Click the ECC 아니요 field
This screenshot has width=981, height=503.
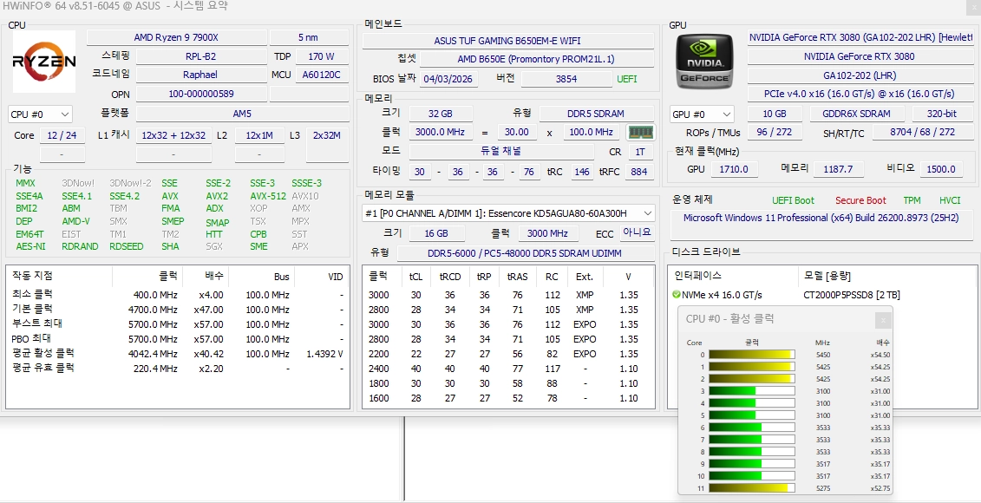(x=637, y=232)
